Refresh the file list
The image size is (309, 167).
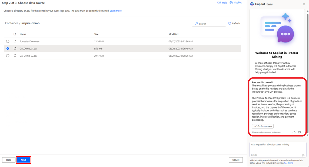coord(234,23)
